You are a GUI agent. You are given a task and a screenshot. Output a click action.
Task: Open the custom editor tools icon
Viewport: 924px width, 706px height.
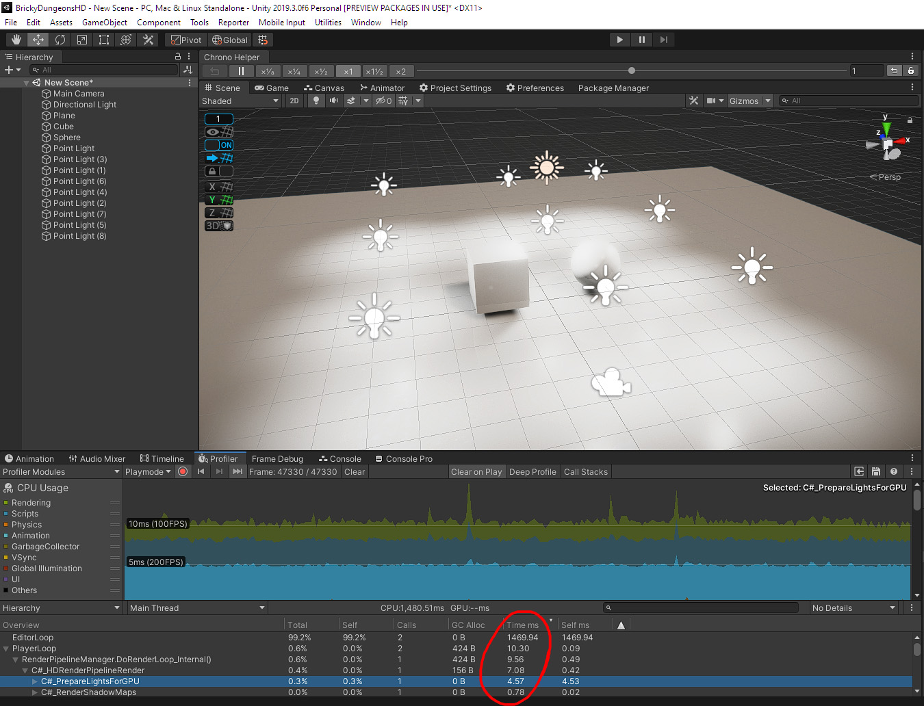click(x=148, y=39)
